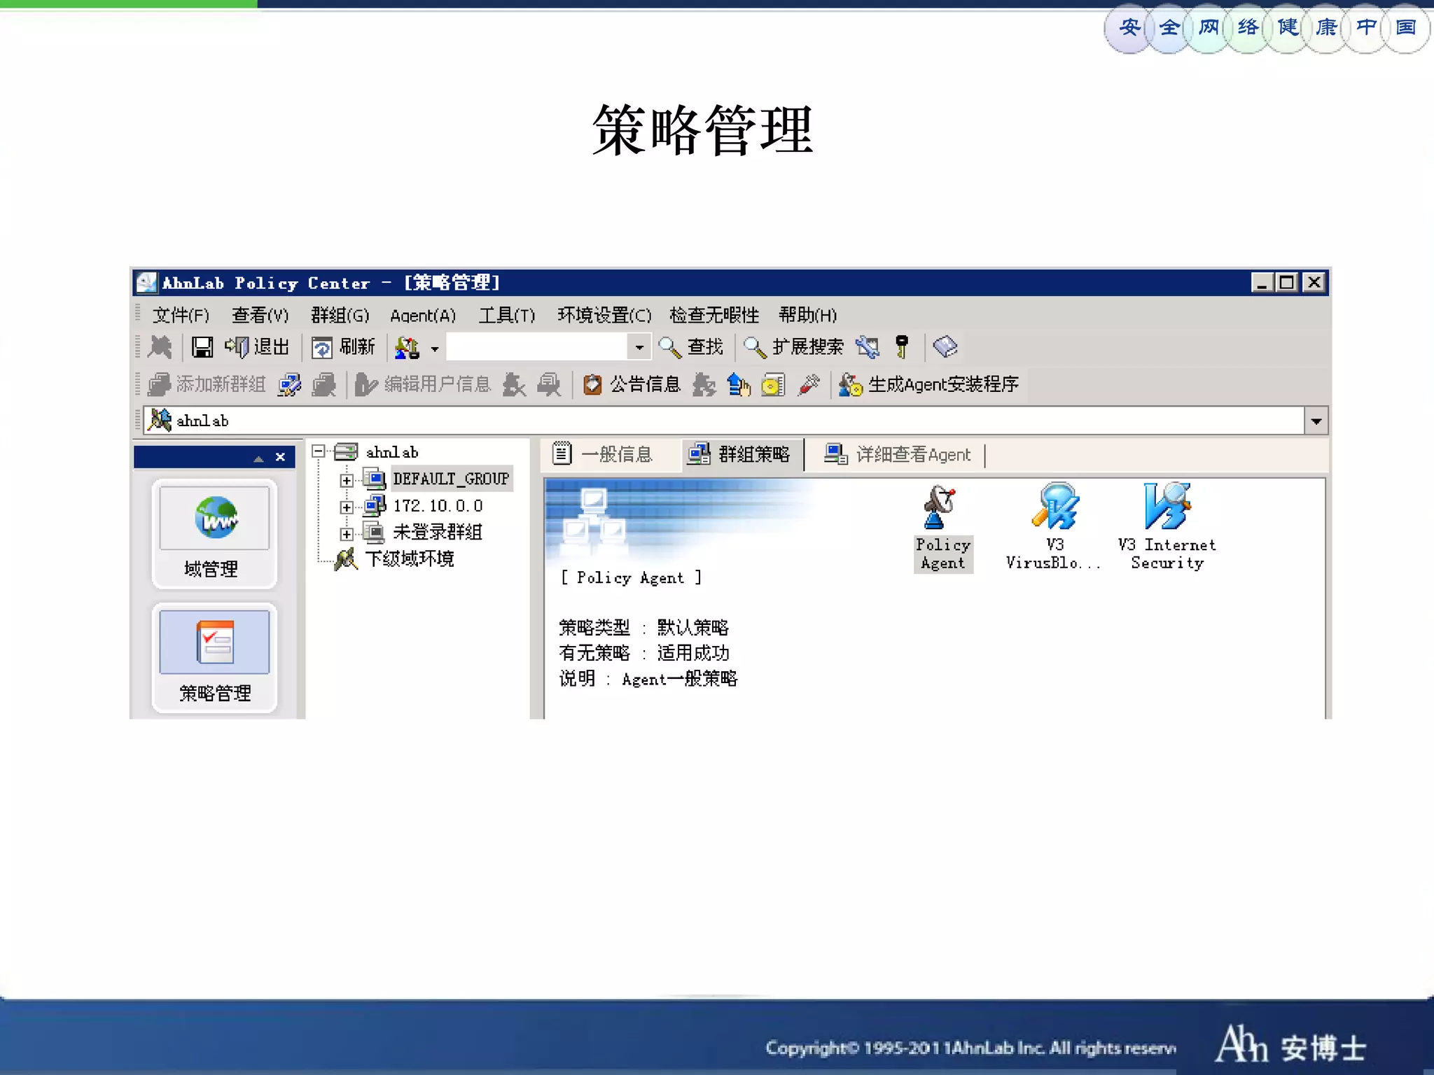Viewport: 1434px width, 1075px height.
Task: Collapse sidebar panel with up arrow
Action: click(258, 458)
